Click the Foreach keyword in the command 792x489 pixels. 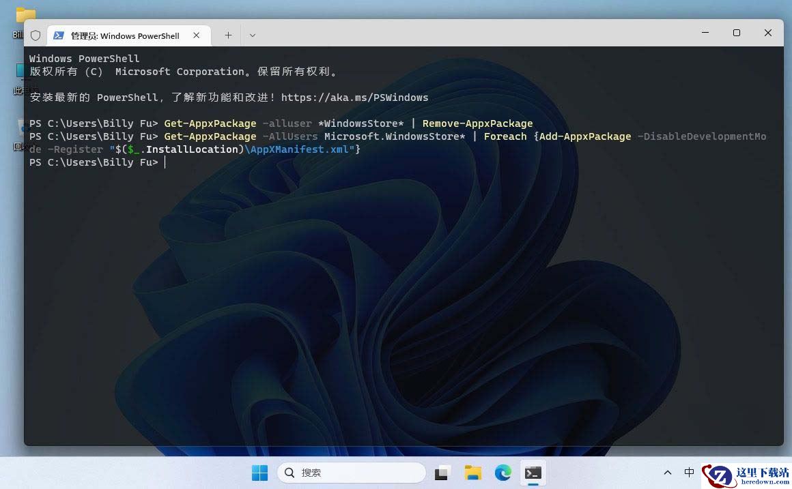pyautogui.click(x=505, y=137)
